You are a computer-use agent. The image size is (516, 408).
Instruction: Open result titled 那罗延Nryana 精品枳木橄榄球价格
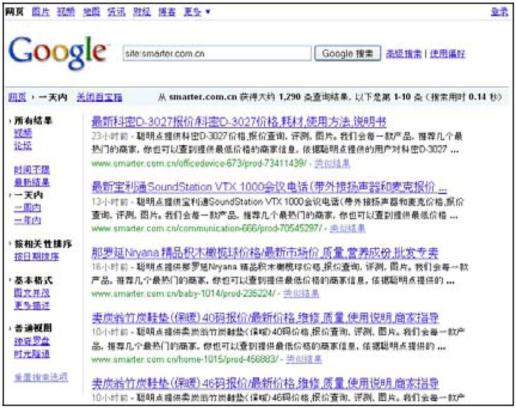click(265, 253)
